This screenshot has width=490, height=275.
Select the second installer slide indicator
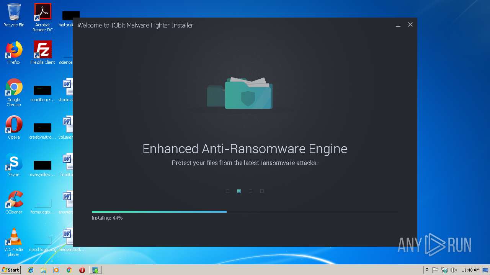click(x=239, y=191)
